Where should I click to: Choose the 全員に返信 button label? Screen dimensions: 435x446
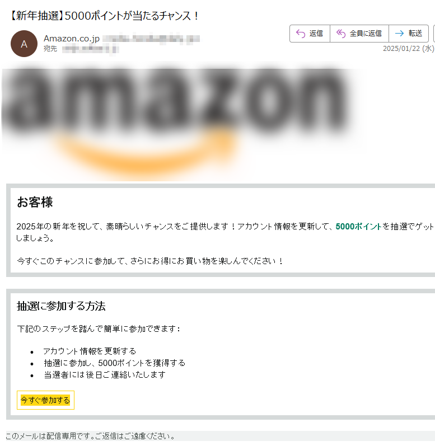tap(366, 34)
